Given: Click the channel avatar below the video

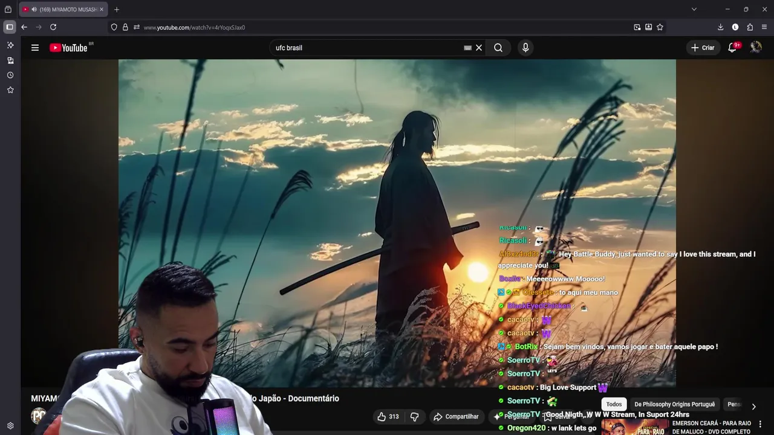Looking at the screenshot, I should (39, 416).
